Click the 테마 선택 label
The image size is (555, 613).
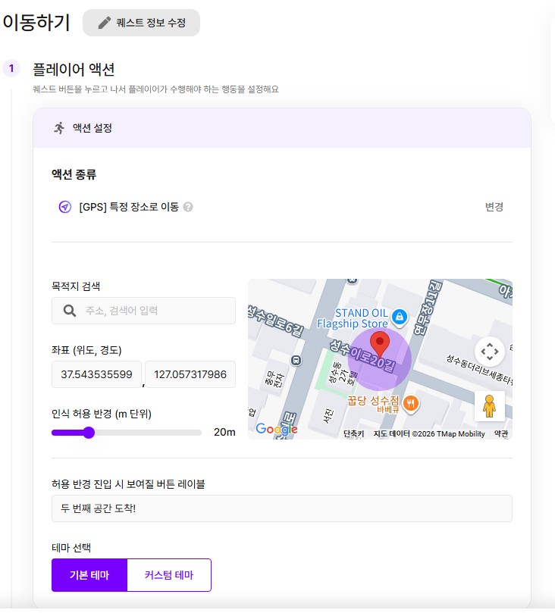(x=71, y=548)
